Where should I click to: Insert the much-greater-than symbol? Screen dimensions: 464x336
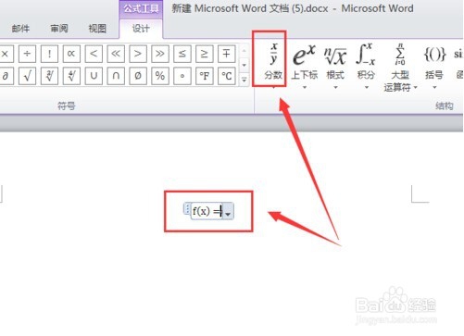tap(160, 54)
